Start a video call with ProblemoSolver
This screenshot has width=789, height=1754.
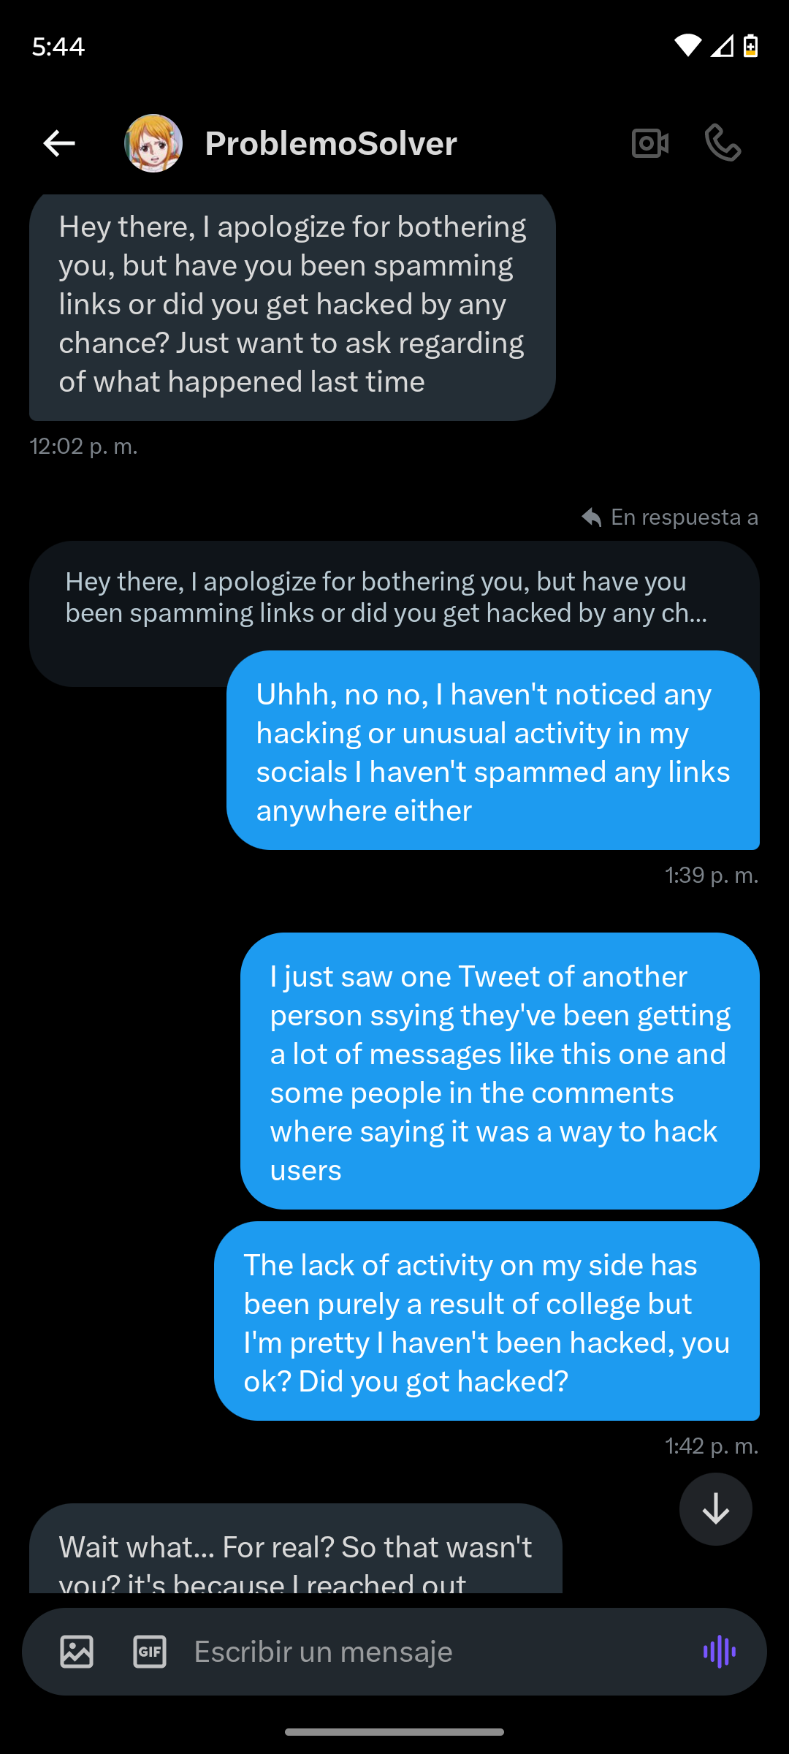(650, 143)
